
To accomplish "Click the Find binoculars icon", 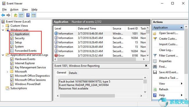I will (x=155, y=67).
